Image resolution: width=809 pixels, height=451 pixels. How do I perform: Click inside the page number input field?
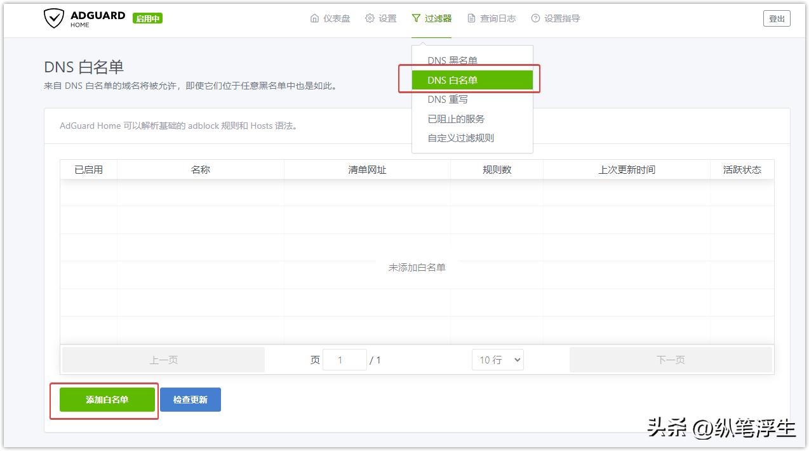(x=345, y=360)
